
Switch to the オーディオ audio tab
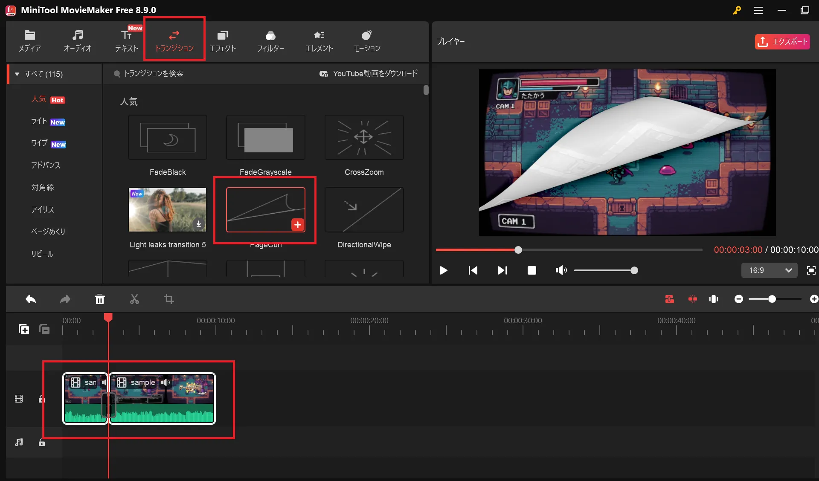(78, 41)
